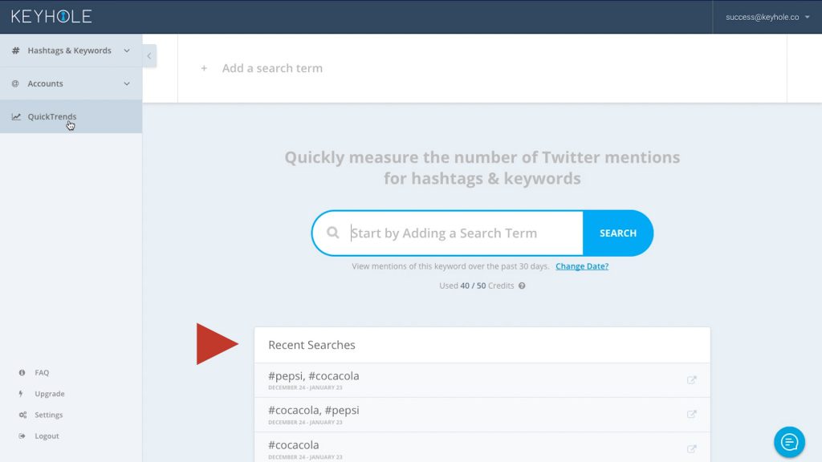This screenshot has width=822, height=462.
Task: Open external link for single #cocacola row
Action: point(691,449)
